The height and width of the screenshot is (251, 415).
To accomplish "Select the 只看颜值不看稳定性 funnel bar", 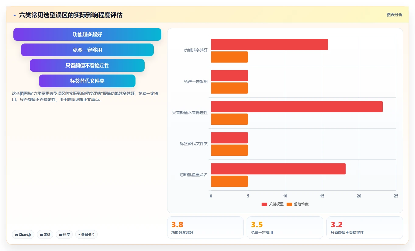I will (87, 65).
